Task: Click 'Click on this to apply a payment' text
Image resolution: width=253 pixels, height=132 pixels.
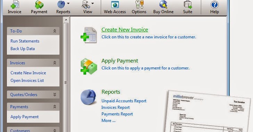Action: tap(145, 68)
